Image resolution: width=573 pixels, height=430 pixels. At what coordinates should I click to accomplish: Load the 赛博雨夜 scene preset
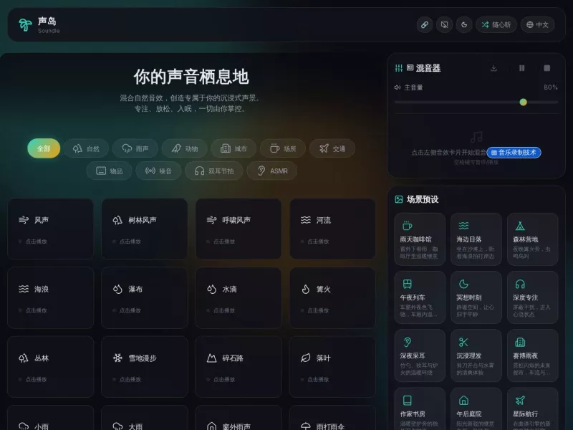[532, 355]
